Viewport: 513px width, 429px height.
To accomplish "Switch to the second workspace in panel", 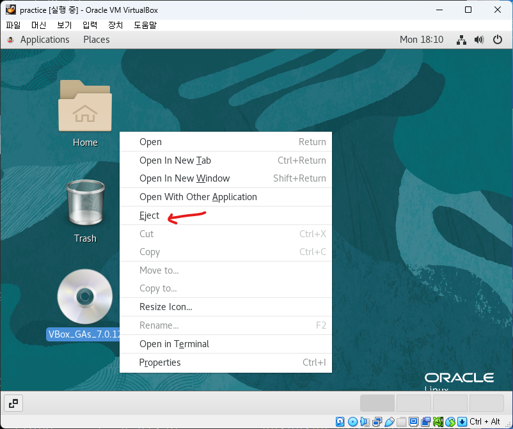I will 414,403.
